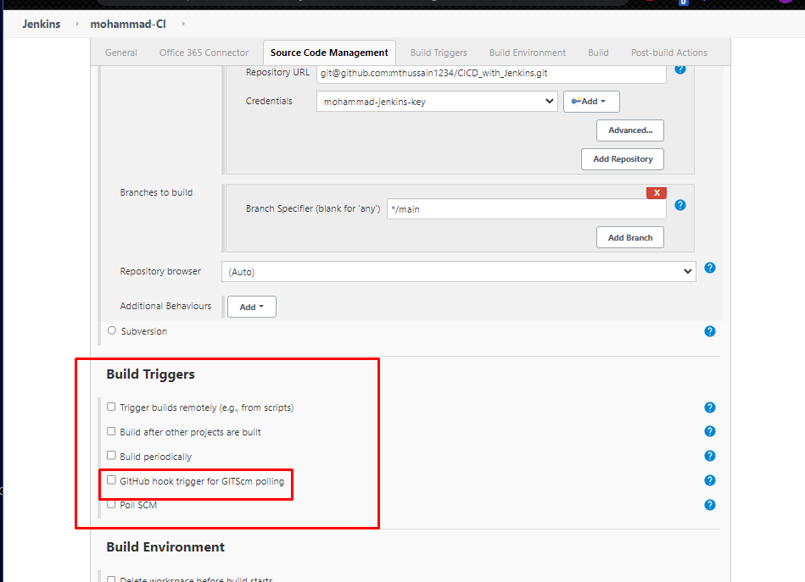Check Build after other projects are built
Viewport: 805px width, 582px height.
[x=111, y=431]
